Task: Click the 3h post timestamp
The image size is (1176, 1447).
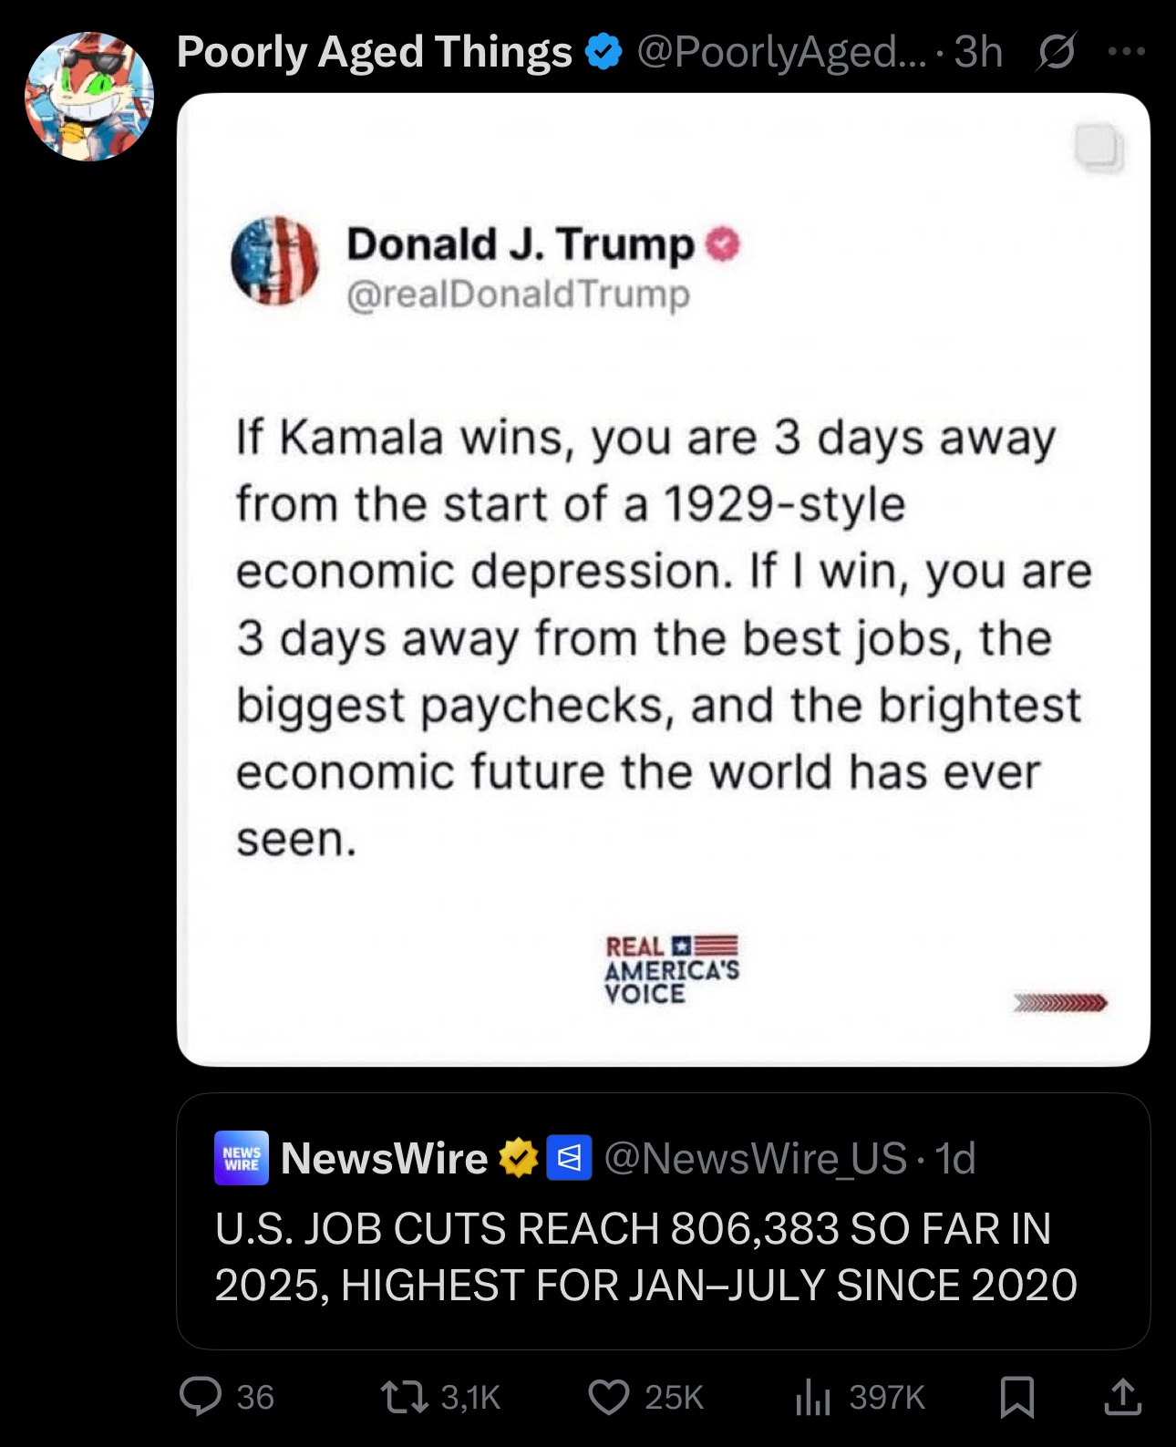Action: [978, 52]
